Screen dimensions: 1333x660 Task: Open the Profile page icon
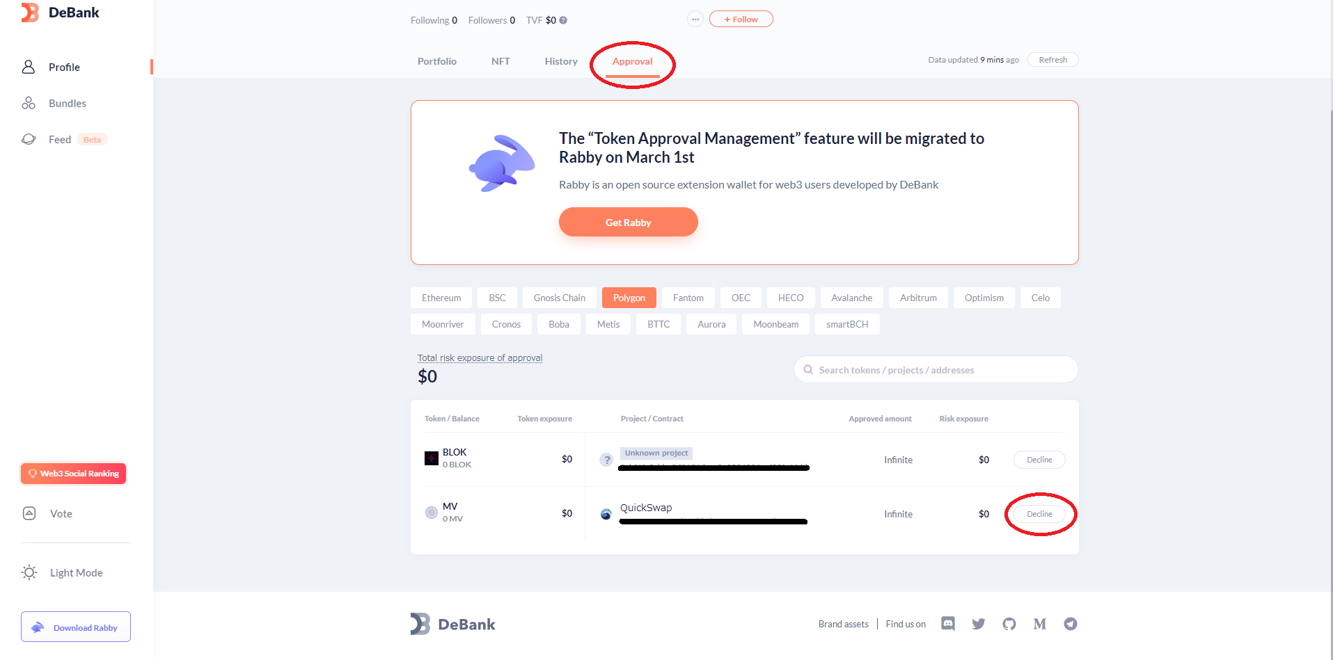tap(29, 67)
